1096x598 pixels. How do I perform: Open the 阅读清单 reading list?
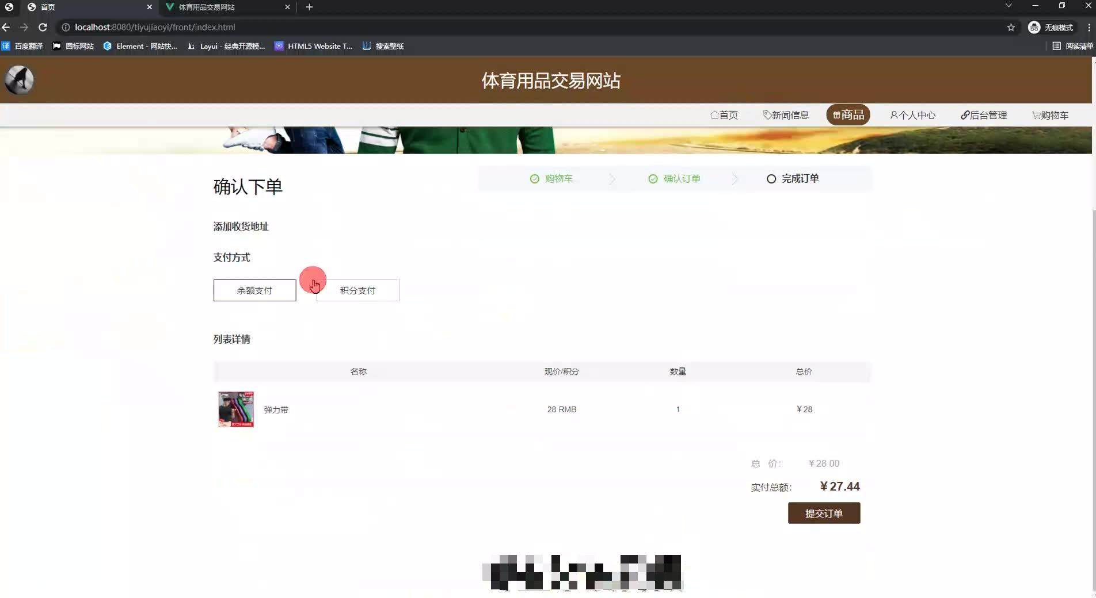click(1073, 46)
